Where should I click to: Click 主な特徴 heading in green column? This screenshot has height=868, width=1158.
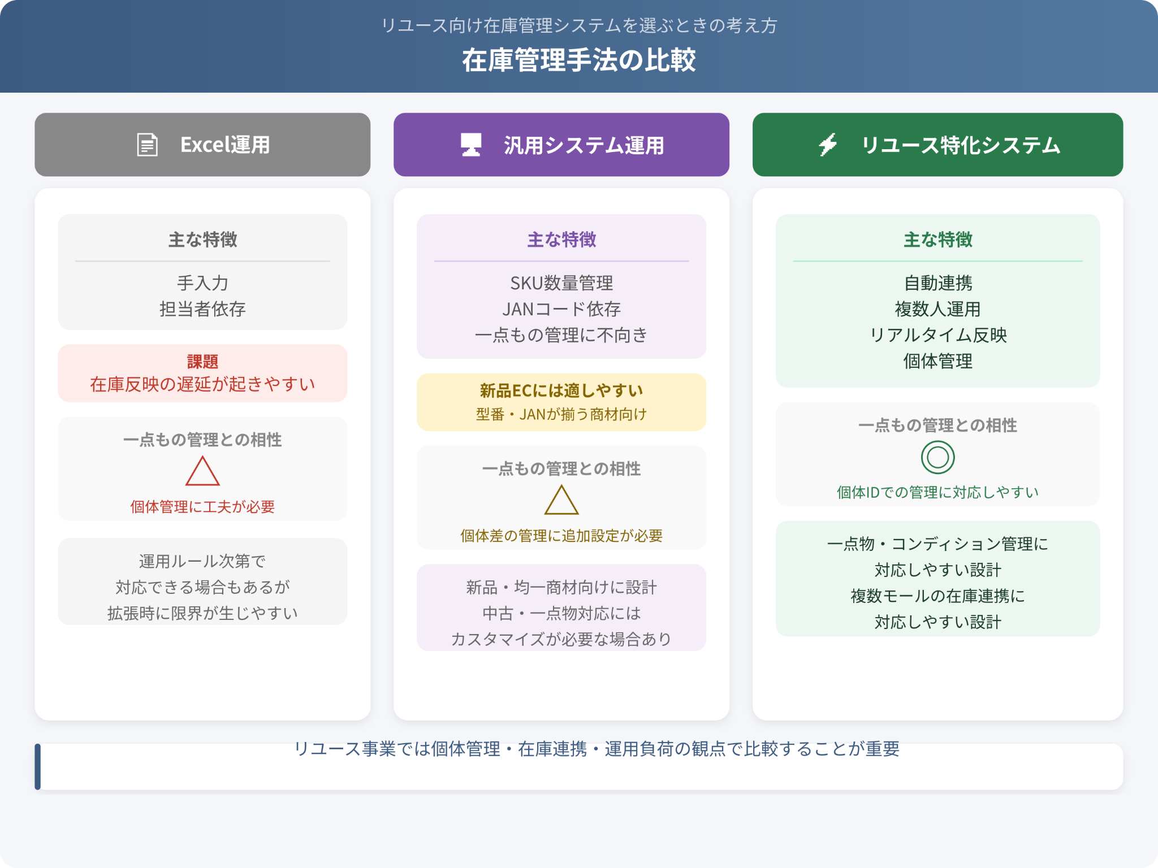pos(937,240)
